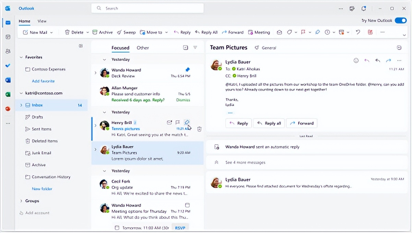This screenshot has height=233, width=412.
Task: RSVP to Wanda Howard's meeting invite
Action: (180, 227)
